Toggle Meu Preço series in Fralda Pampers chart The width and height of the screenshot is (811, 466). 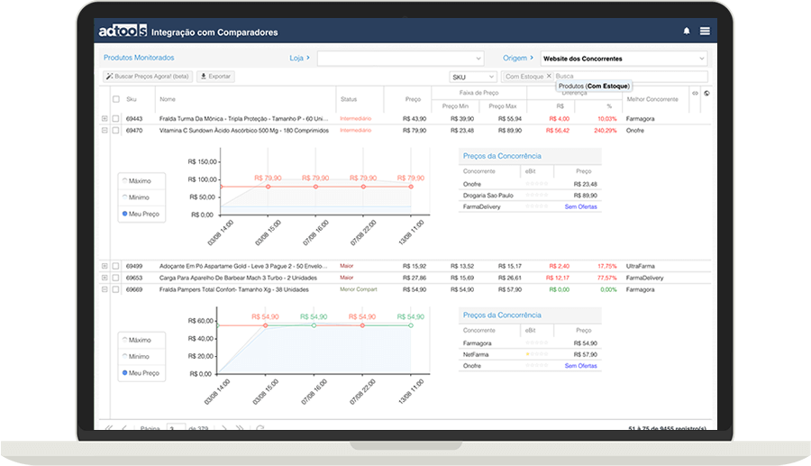141,373
